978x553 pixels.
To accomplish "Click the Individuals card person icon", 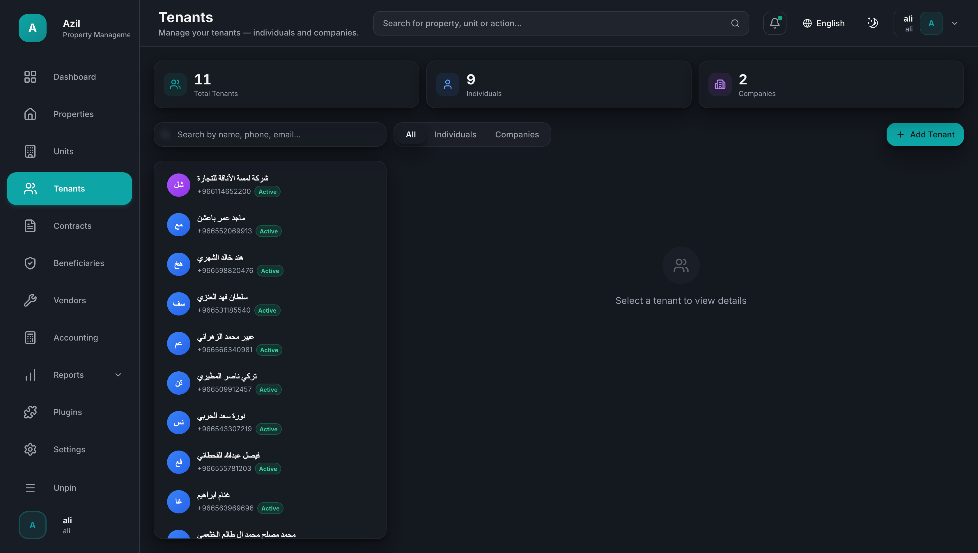I will pyautogui.click(x=447, y=84).
